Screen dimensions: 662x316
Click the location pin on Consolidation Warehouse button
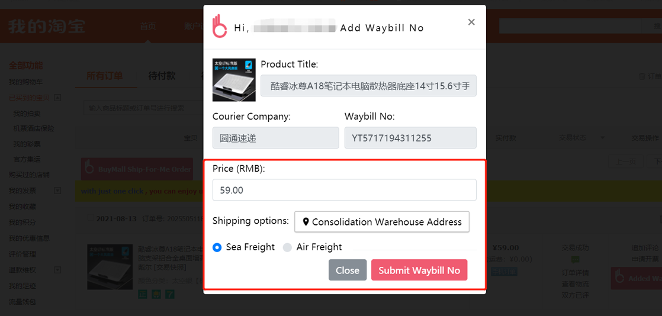tap(306, 222)
